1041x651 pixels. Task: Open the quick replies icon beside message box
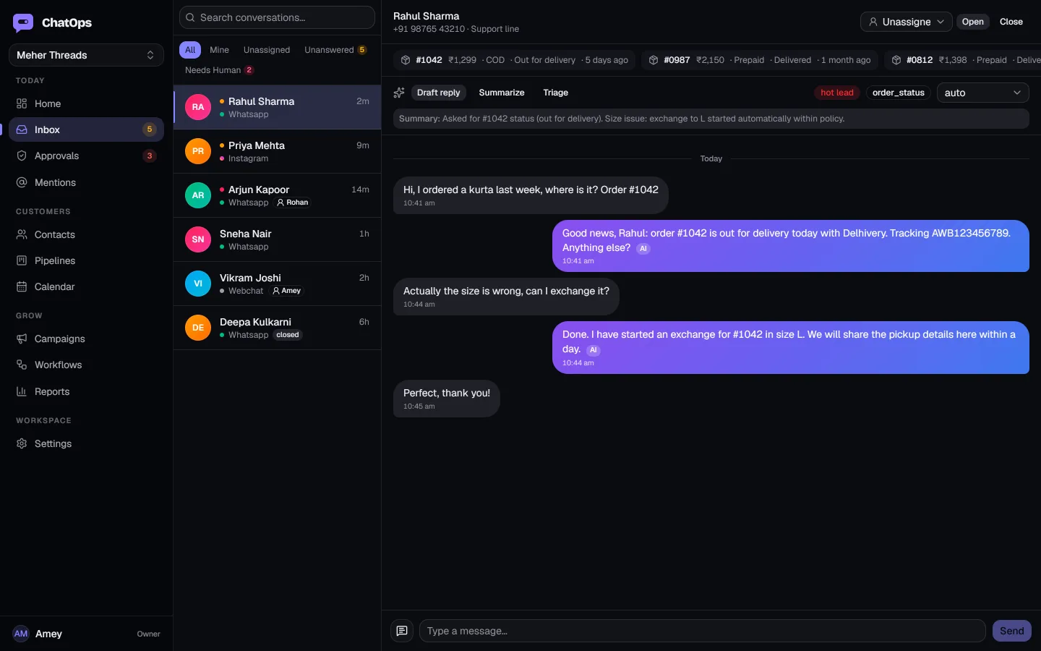402,631
